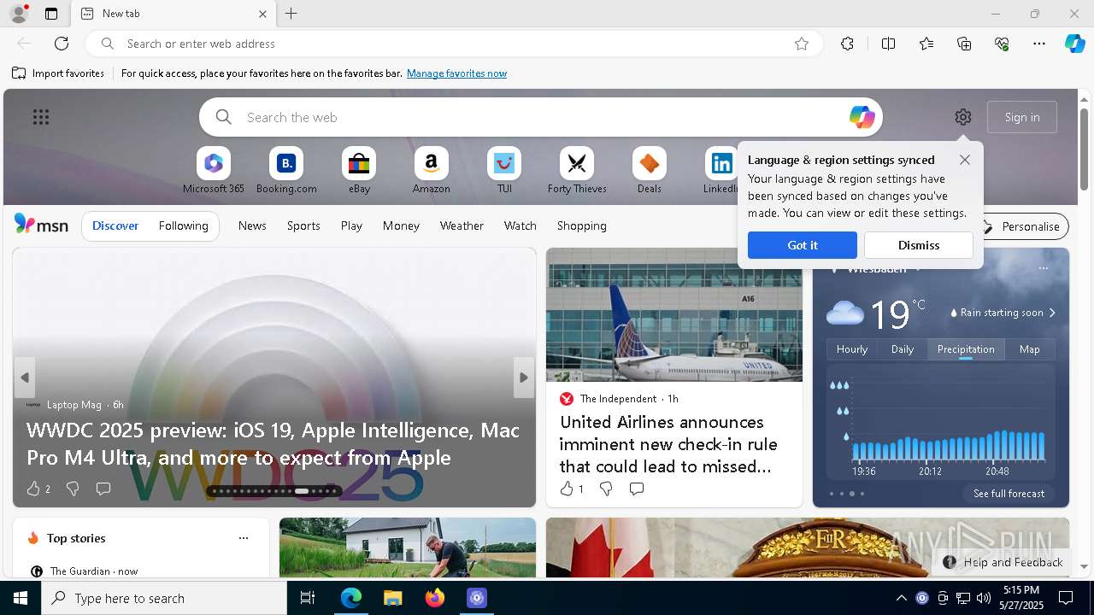The image size is (1094, 615).
Task: Click Got it in the sync popup
Action: pyautogui.click(x=803, y=245)
